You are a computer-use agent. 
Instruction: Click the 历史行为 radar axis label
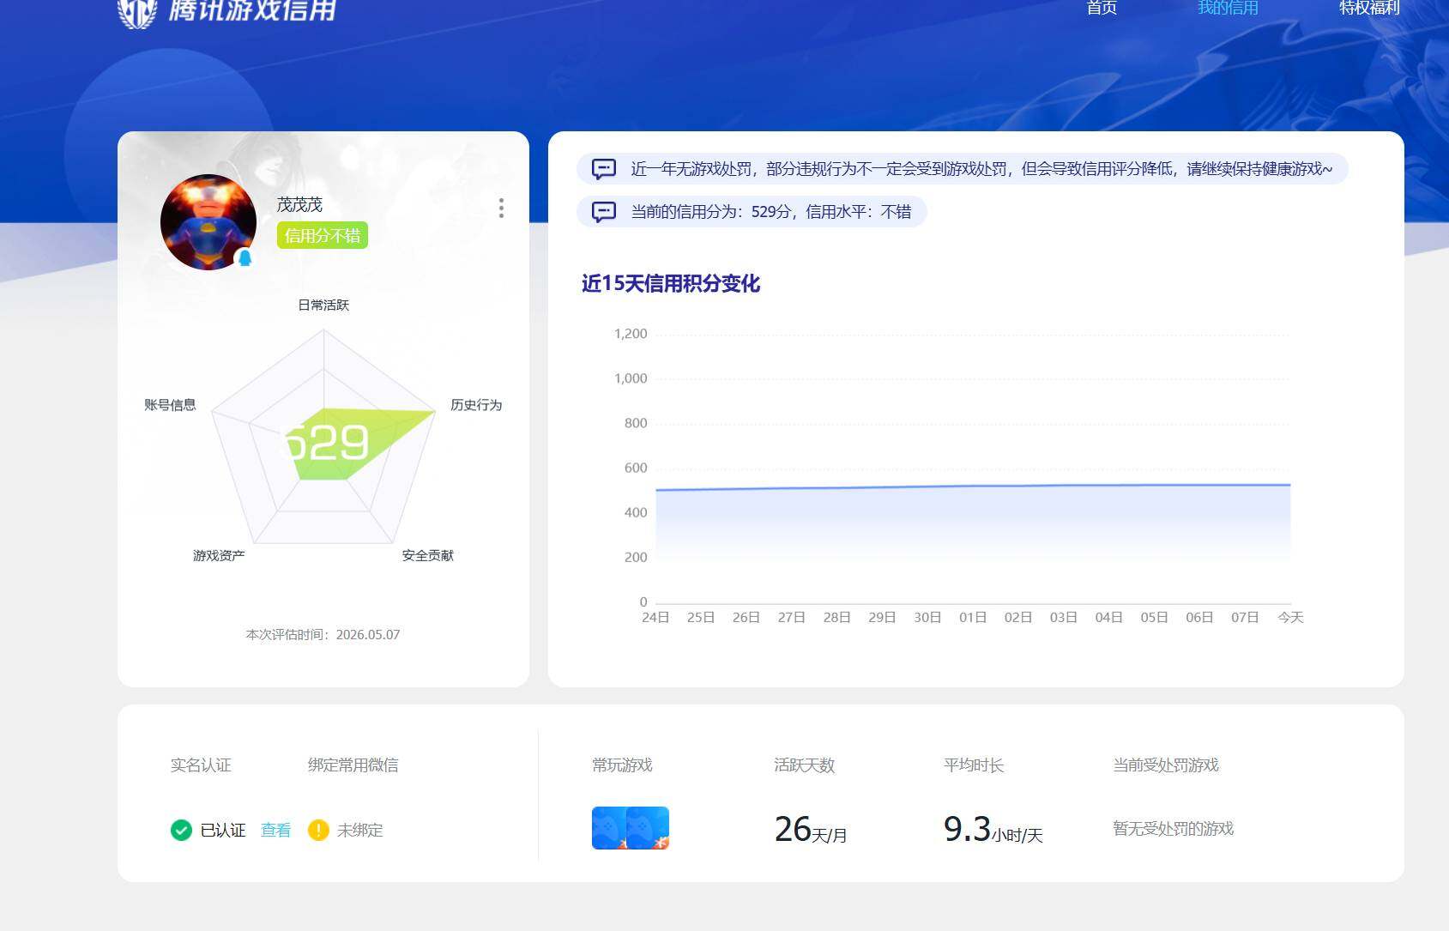point(476,404)
